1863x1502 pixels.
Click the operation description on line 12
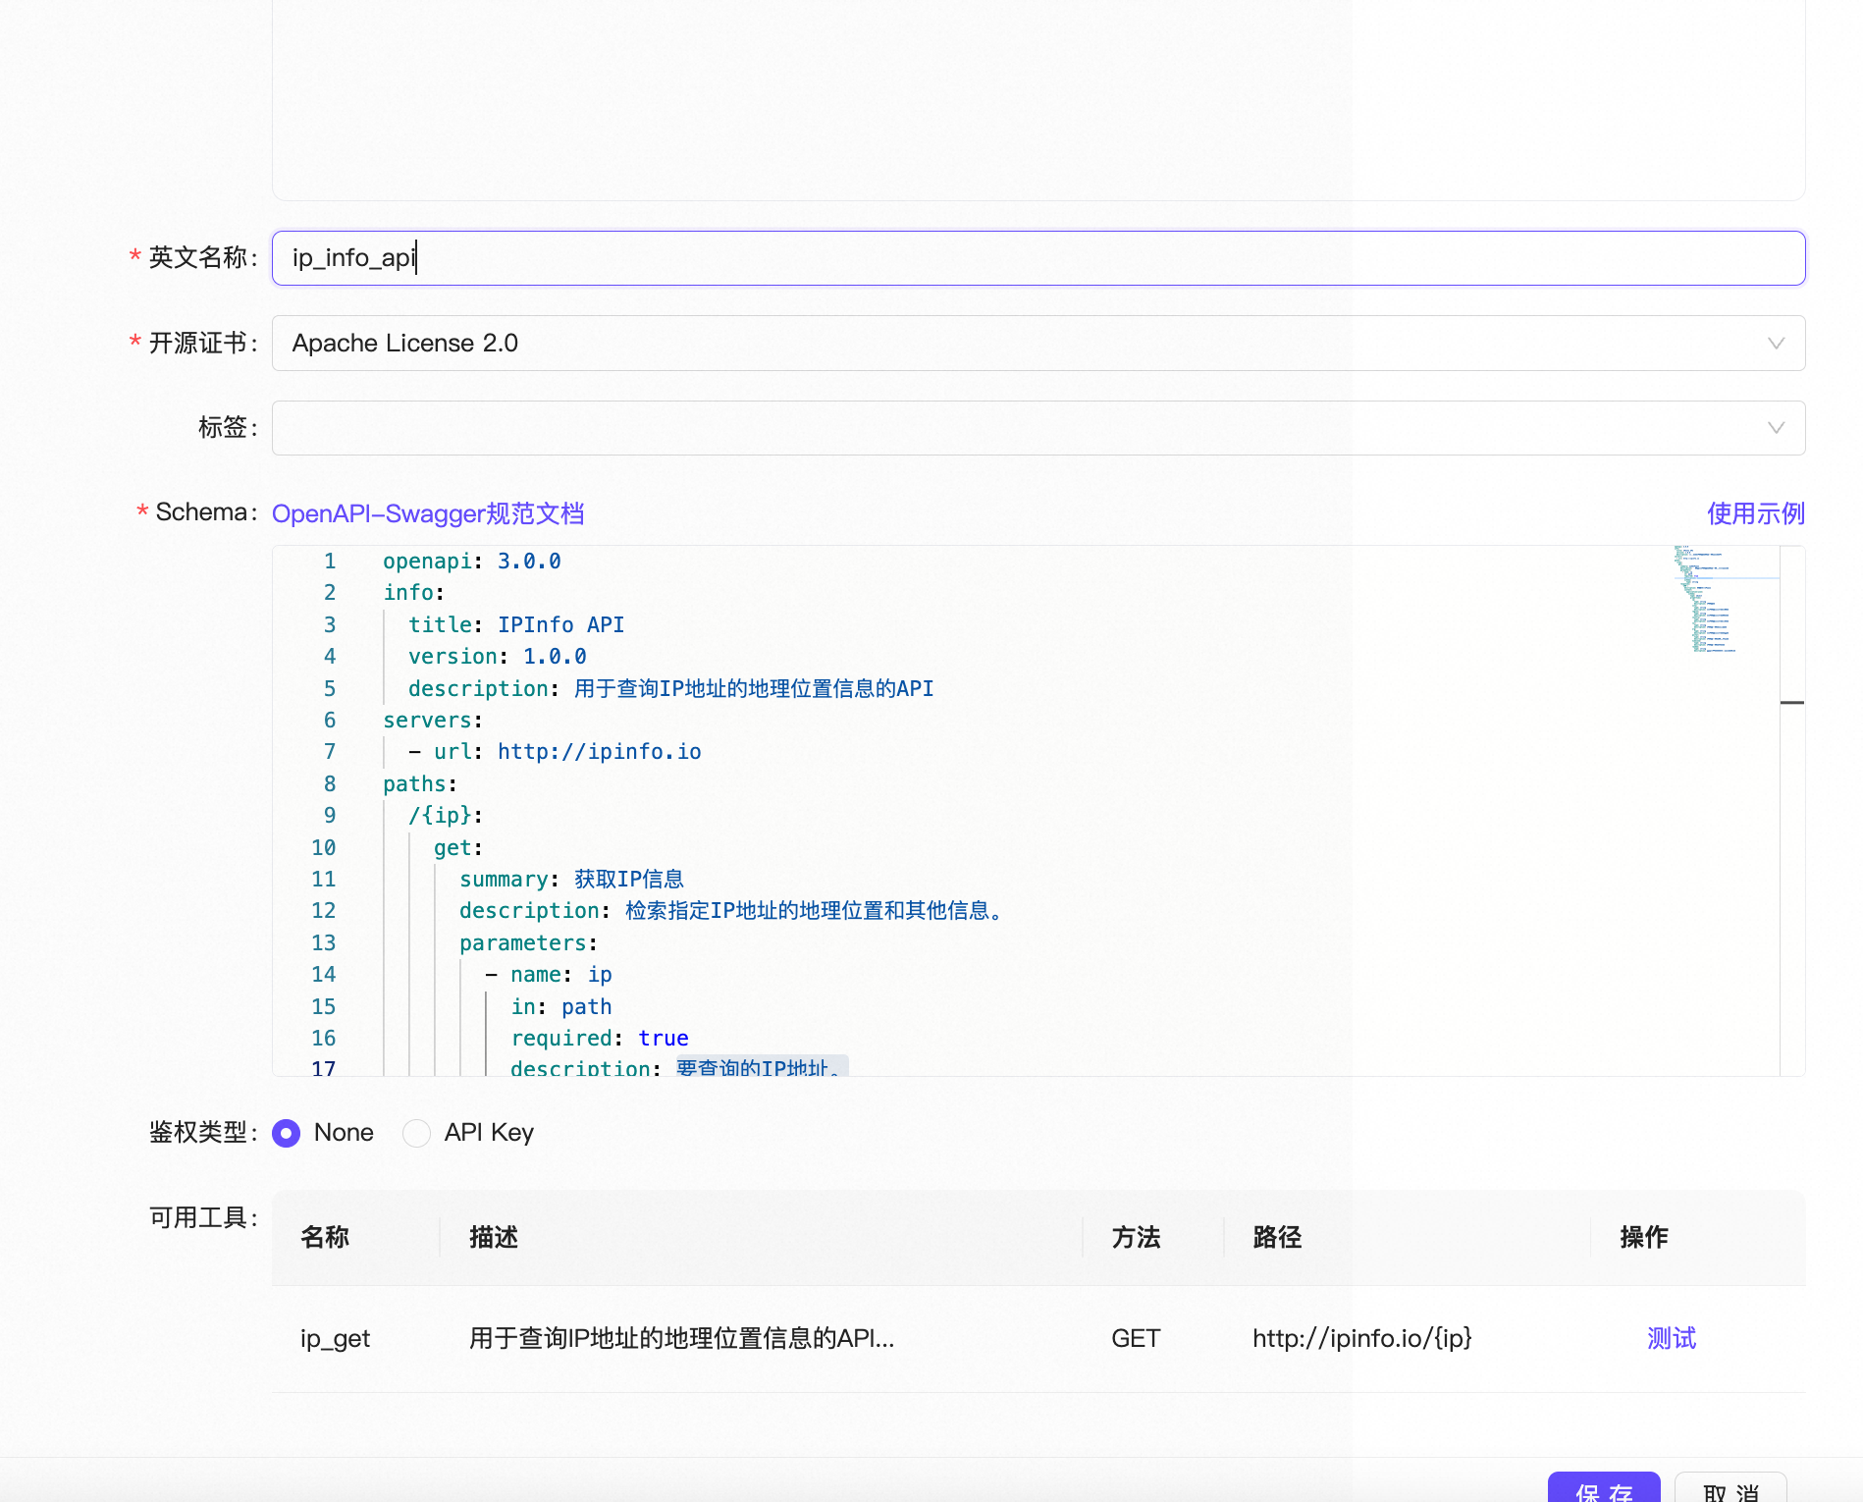[x=731, y=911]
